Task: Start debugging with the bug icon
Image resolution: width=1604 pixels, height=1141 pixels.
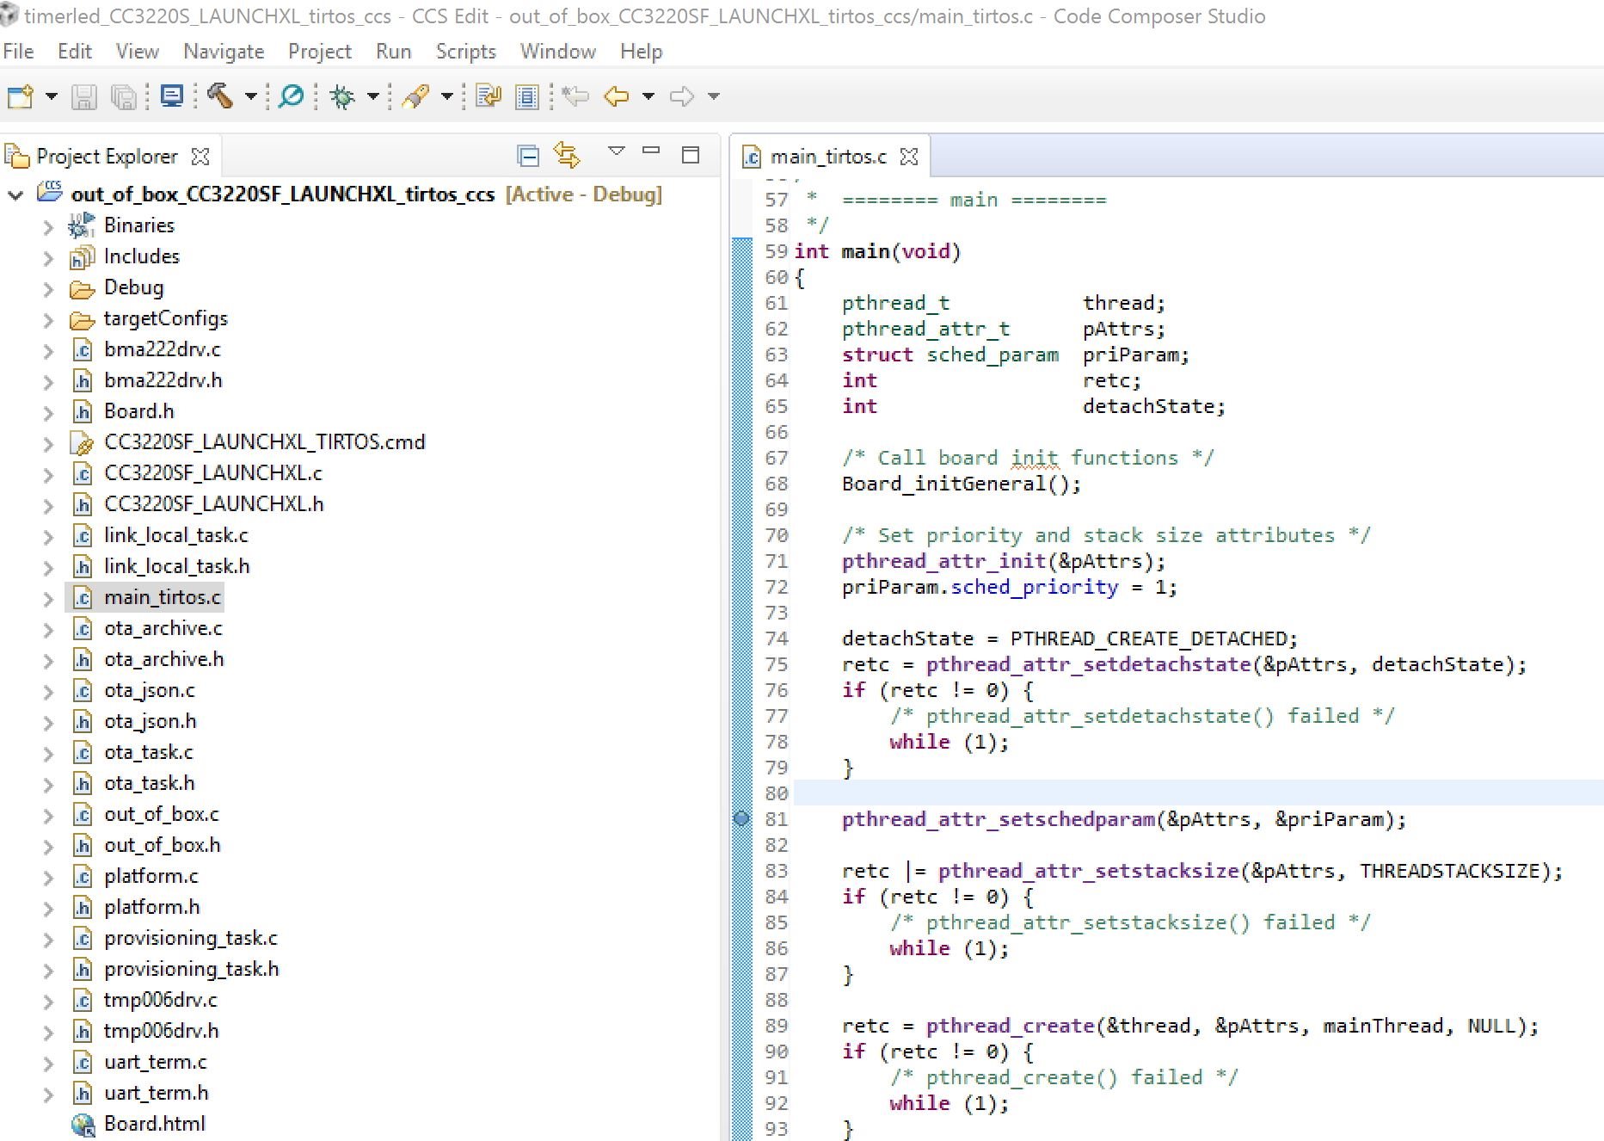Action: click(x=342, y=96)
